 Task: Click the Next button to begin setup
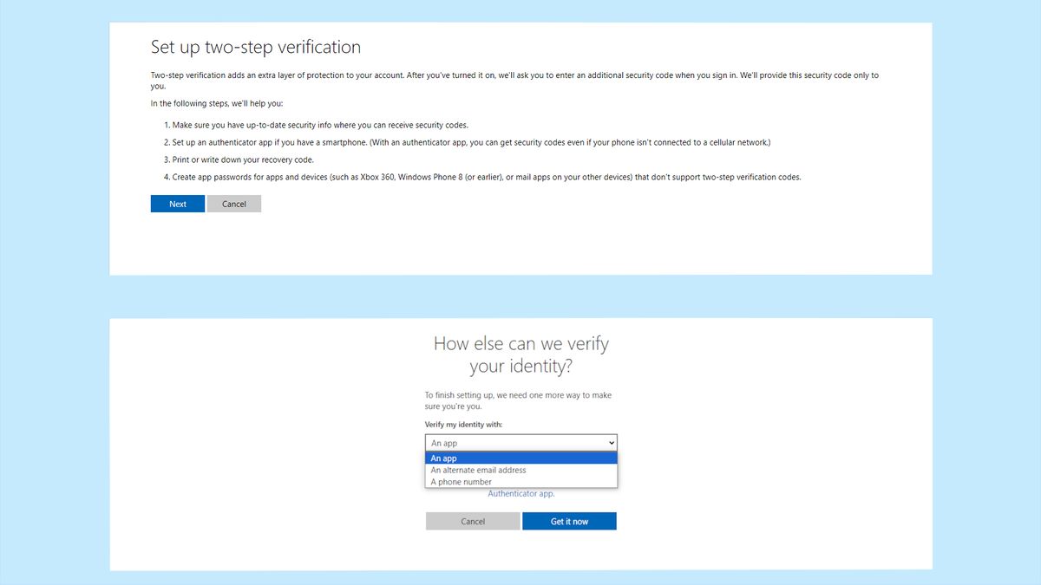coord(177,203)
